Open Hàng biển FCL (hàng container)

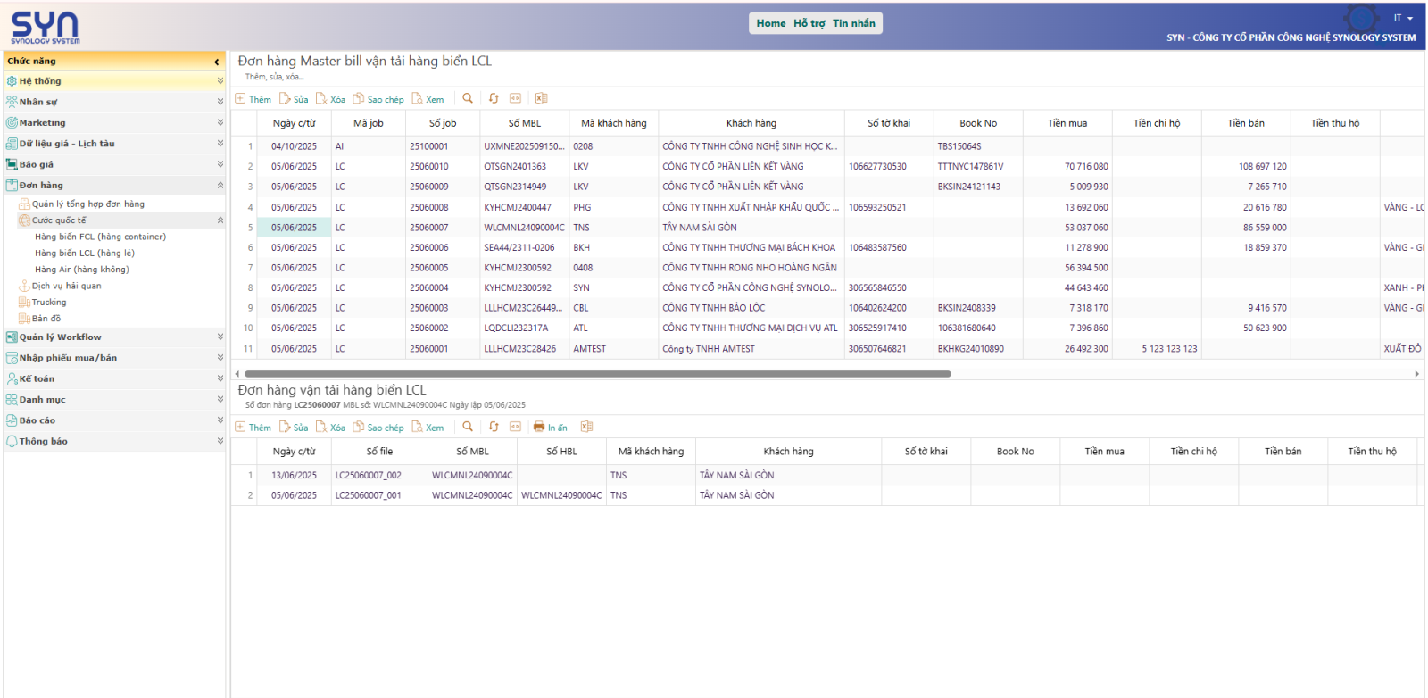(100, 237)
